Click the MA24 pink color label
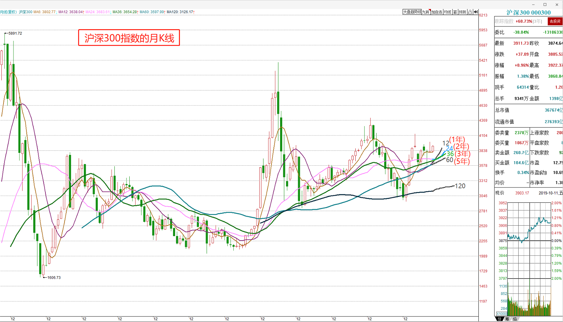563x322 pixels. (98, 12)
